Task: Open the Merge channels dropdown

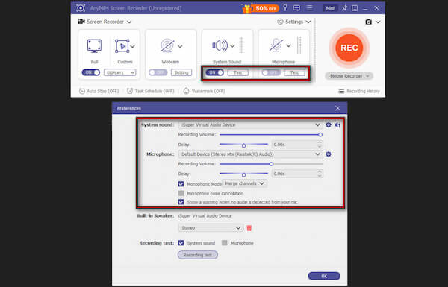Action: (x=245, y=183)
